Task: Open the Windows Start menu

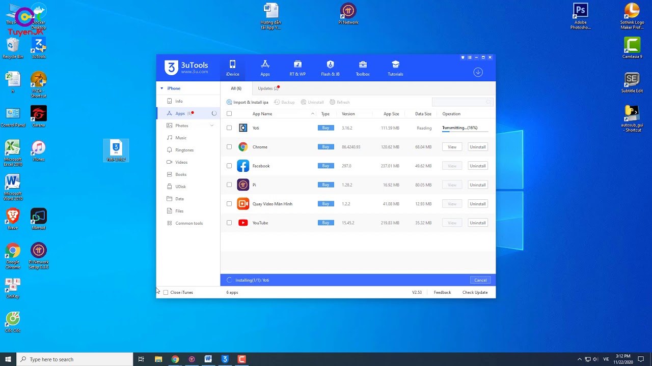Action: pyautogui.click(x=8, y=359)
